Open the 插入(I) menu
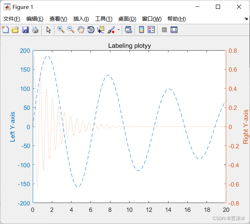 81,19
